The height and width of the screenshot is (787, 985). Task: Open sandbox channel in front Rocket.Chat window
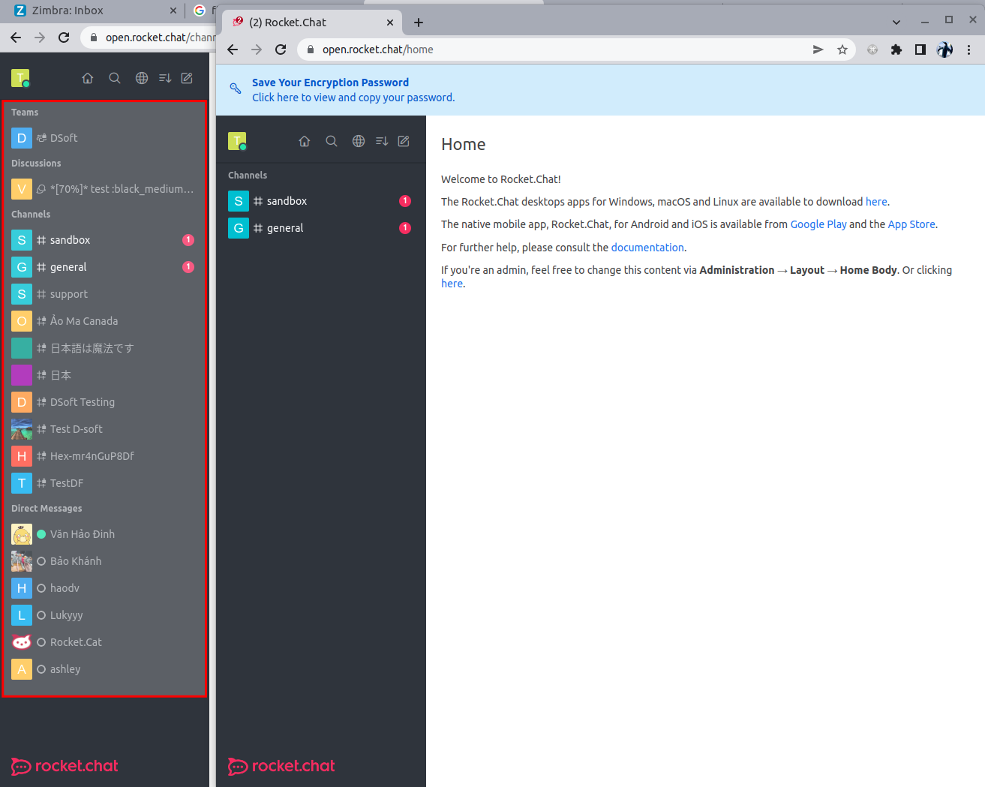point(321,201)
